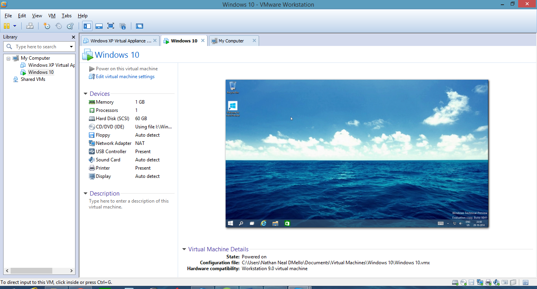Image resolution: width=537 pixels, height=289 pixels.
Task: Collapse the My Computer tree node
Action: [9, 58]
